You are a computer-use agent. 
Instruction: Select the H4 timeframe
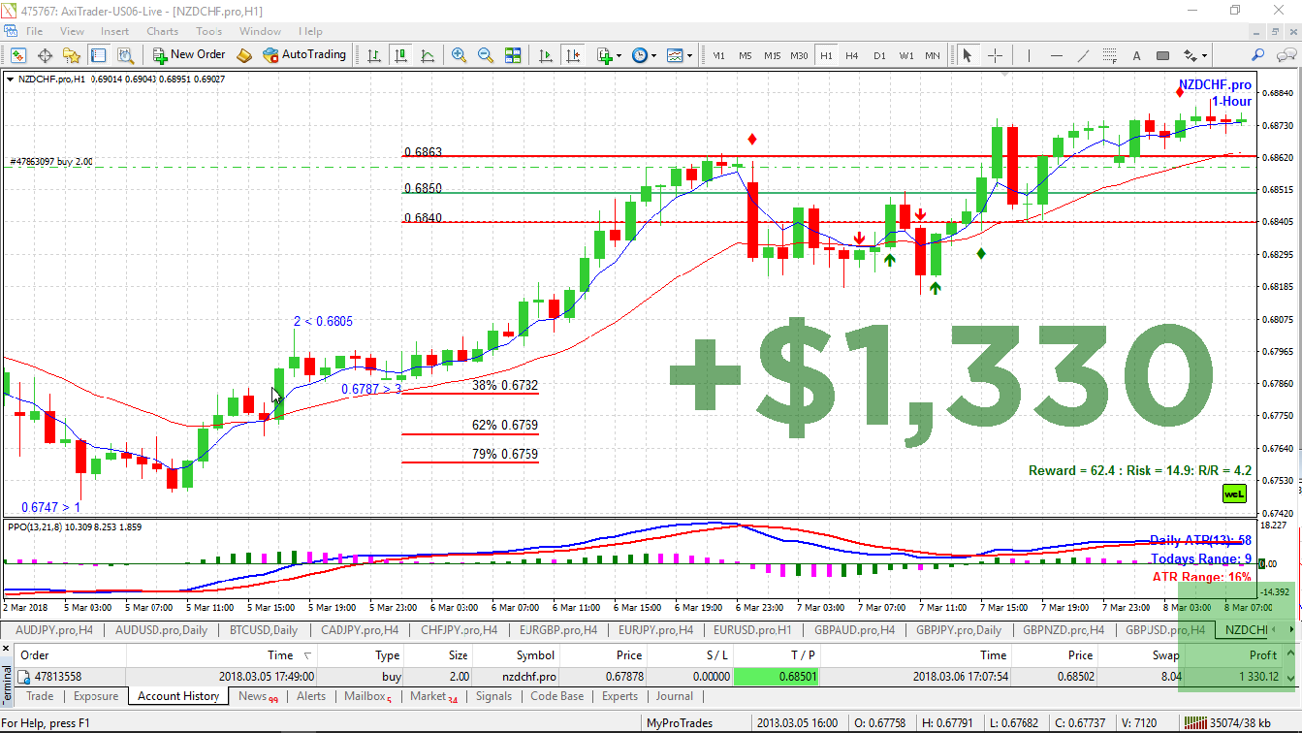pyautogui.click(x=852, y=55)
